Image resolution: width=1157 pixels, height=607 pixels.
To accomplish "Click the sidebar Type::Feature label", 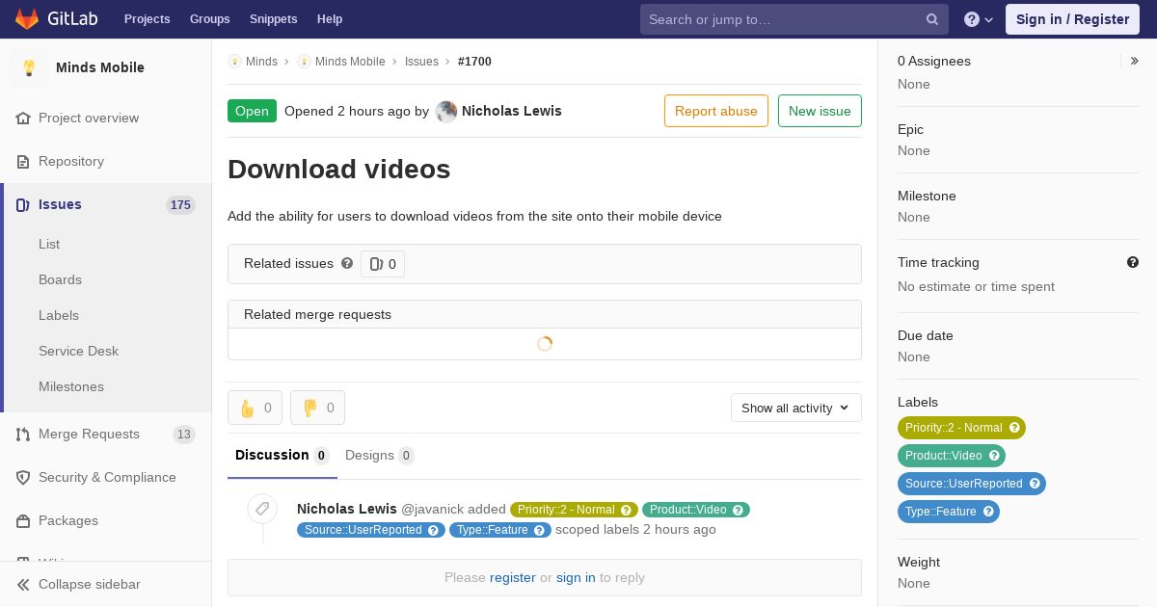I will pyautogui.click(x=949, y=512).
